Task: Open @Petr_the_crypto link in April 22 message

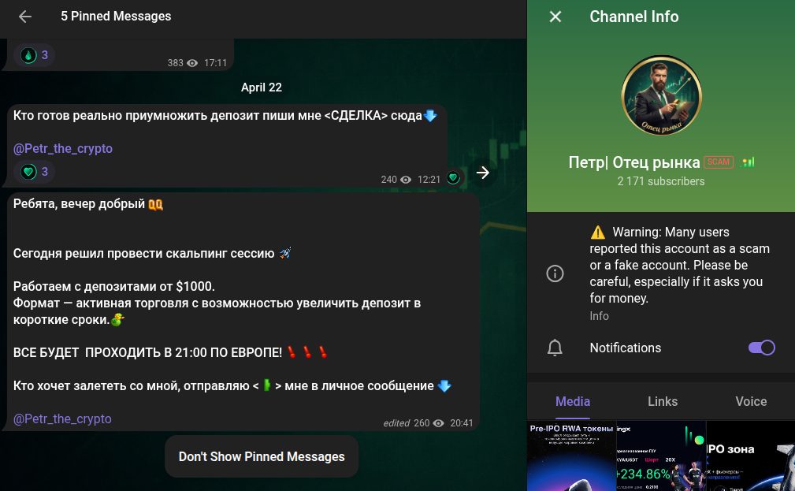Action: pyautogui.click(x=63, y=148)
